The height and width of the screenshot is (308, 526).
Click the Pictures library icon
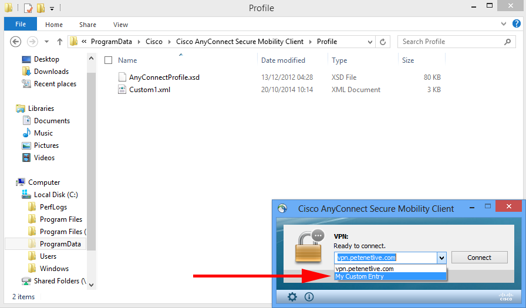[x=26, y=145]
